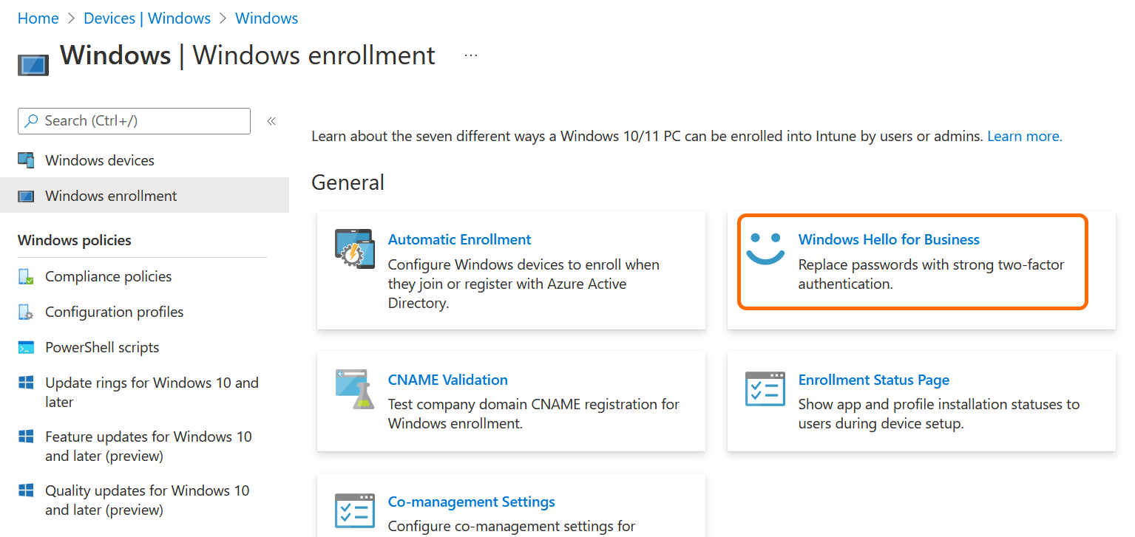Open the ellipsis more options menu

[x=471, y=55]
